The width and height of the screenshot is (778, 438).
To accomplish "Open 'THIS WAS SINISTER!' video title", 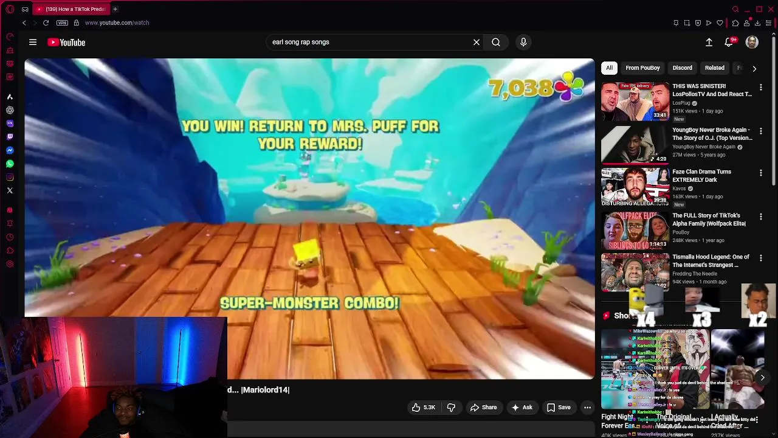I will point(712,90).
